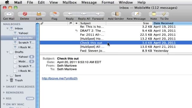192x108 pixels.
Task: Click the Get Mail toolbar icon
Action: (x=9, y=14)
